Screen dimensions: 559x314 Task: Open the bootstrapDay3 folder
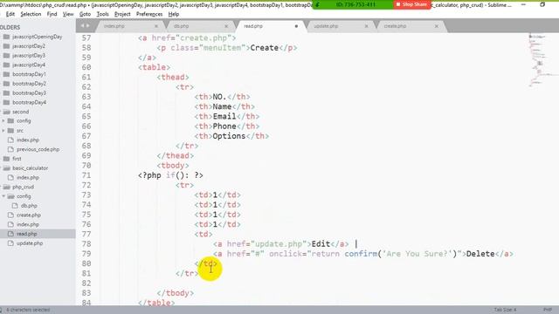coord(29,93)
